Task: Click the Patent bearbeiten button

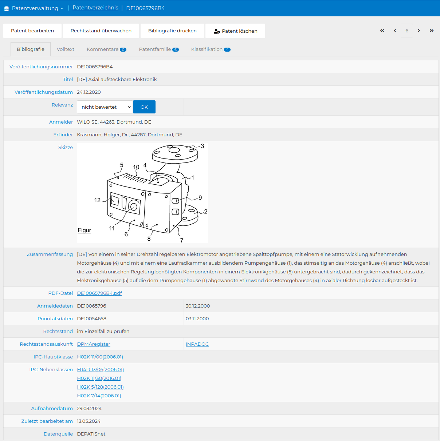Action: point(32,31)
